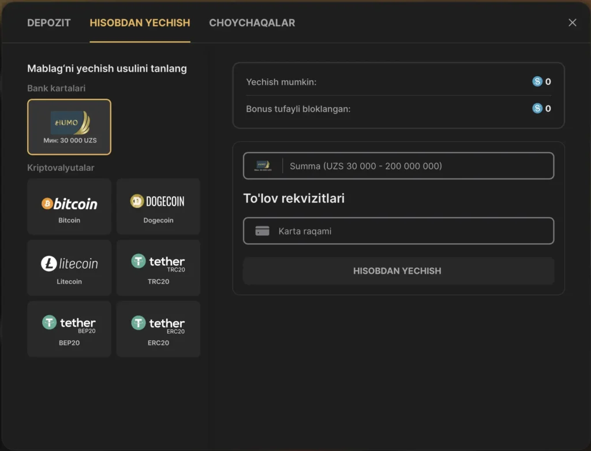Screen dimensions: 591x451
Task: Switch to the DEPOZIT tab
Action: pyautogui.click(x=48, y=23)
